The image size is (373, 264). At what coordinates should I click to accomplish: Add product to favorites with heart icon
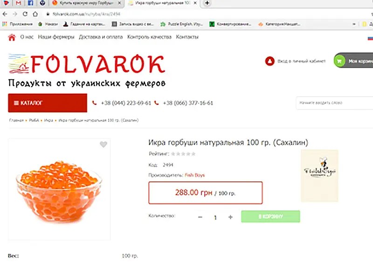point(103,144)
